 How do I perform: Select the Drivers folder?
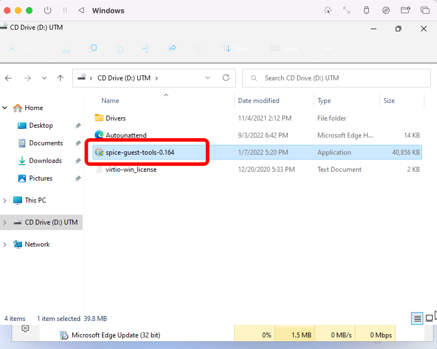point(116,118)
